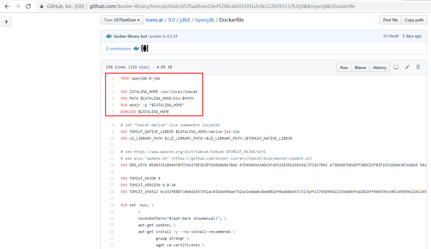Click the docker whale contributor avatar

point(136,49)
